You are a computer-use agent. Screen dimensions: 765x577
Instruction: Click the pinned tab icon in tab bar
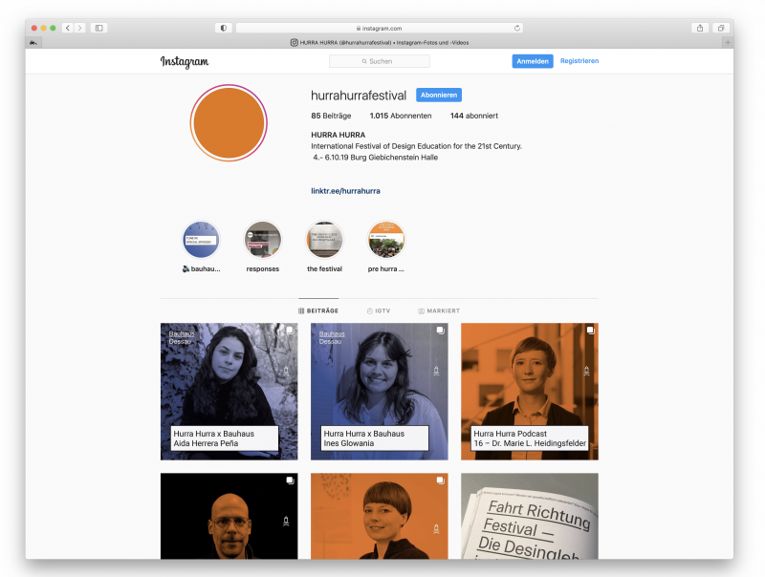click(33, 42)
